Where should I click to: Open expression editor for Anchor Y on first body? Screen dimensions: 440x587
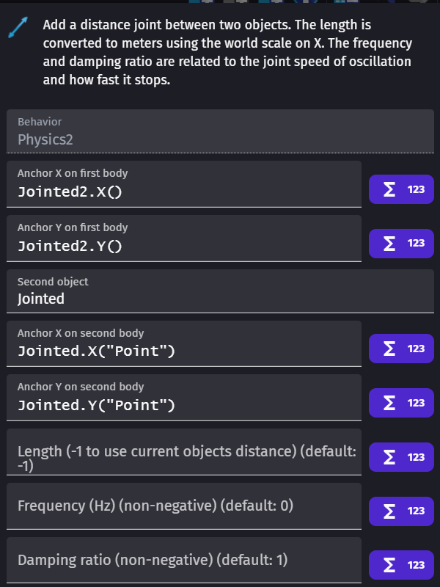point(401,244)
